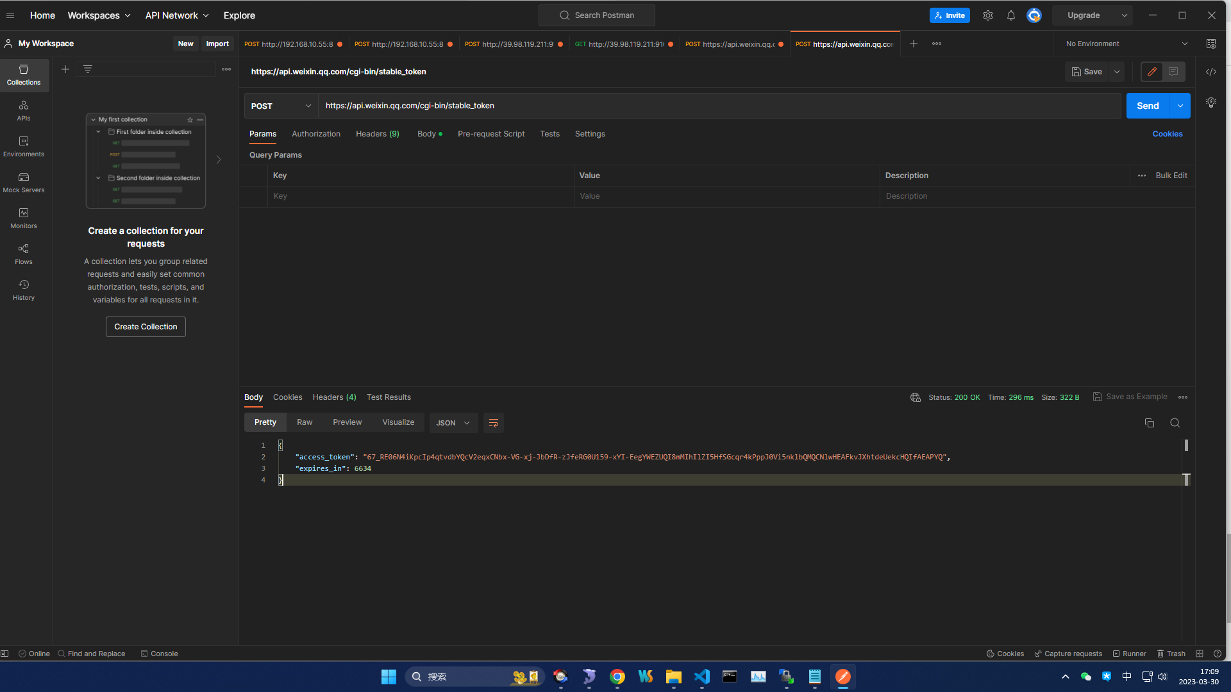The image size is (1231, 692).
Task: Click the Search Postman box
Action: (x=597, y=15)
